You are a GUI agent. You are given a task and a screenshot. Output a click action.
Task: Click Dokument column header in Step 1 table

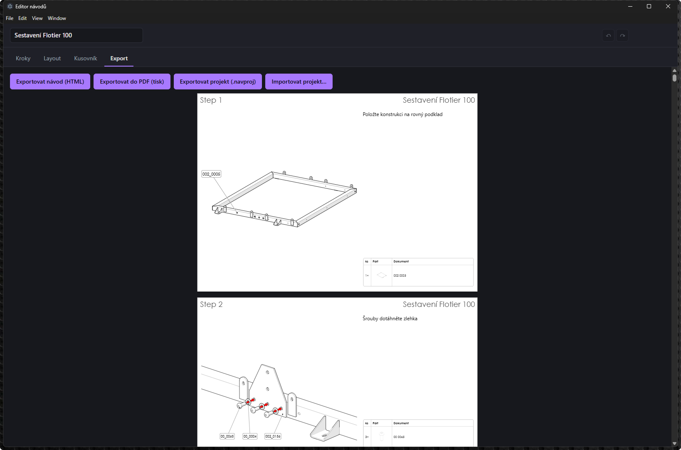(401, 262)
